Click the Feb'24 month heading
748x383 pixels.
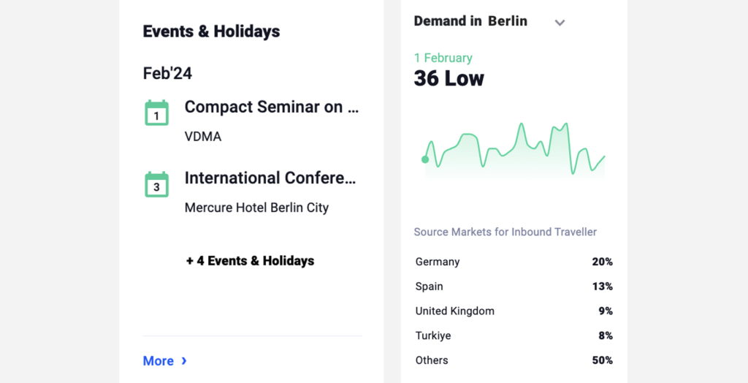coord(167,74)
